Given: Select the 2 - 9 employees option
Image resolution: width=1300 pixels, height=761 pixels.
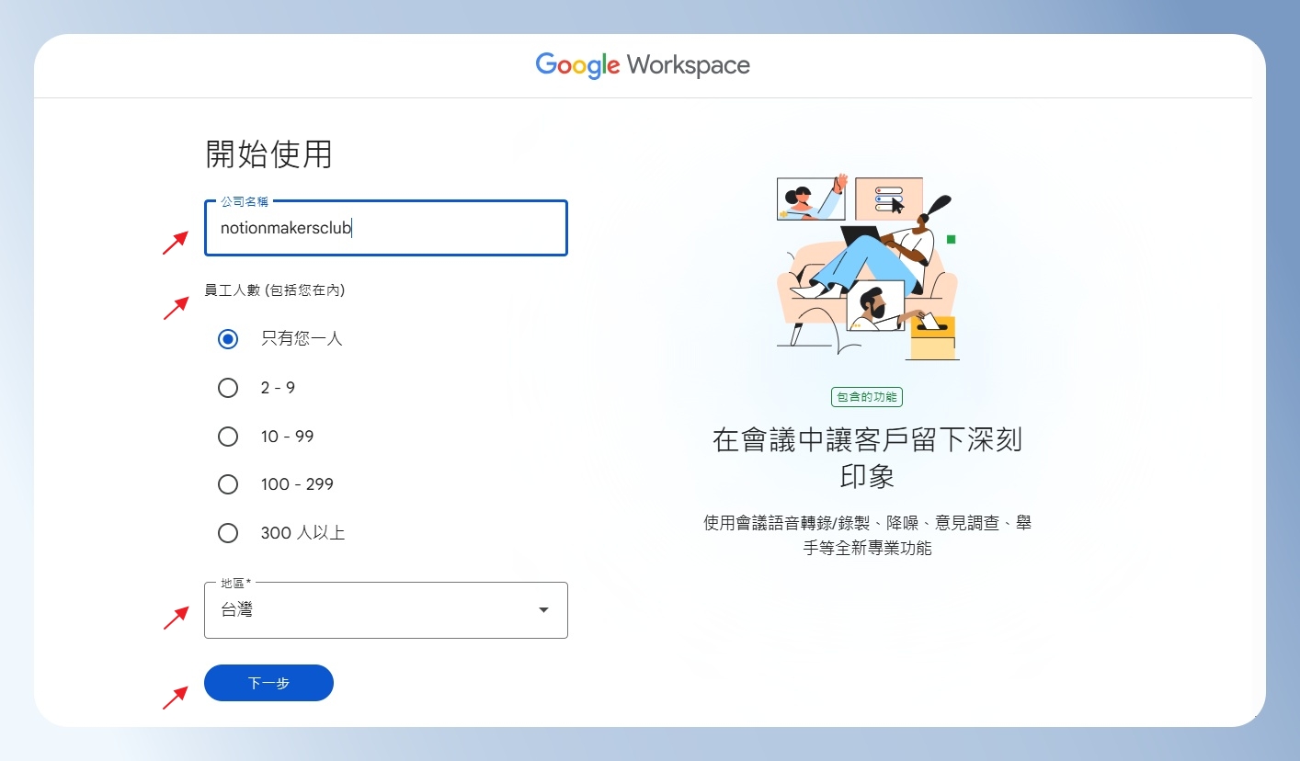Looking at the screenshot, I should pos(228,388).
